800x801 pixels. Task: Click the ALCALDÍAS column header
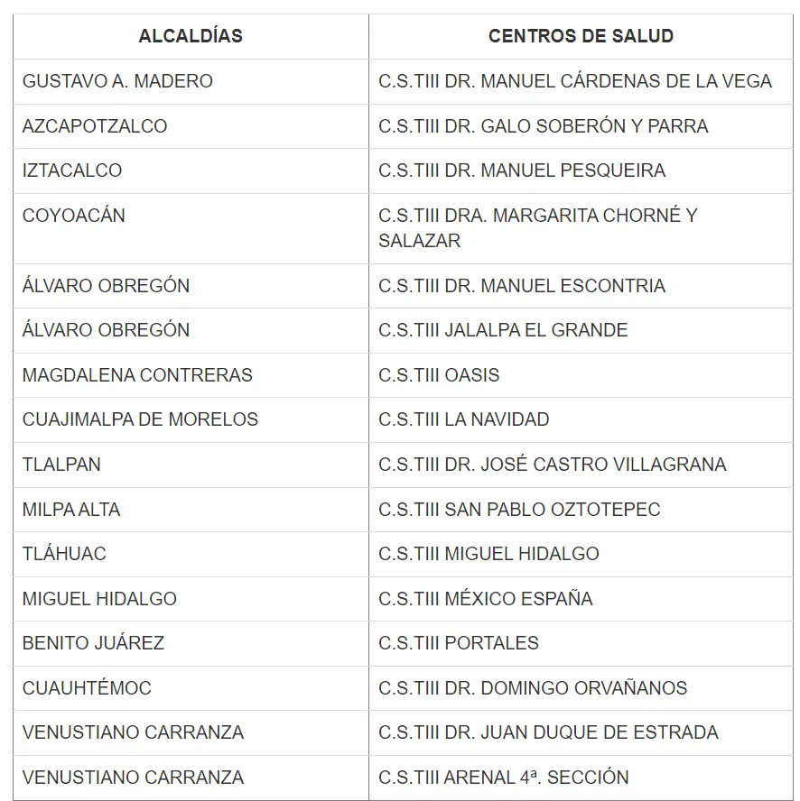click(191, 36)
